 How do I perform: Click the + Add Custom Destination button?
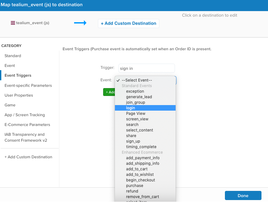pyautogui.click(x=128, y=23)
